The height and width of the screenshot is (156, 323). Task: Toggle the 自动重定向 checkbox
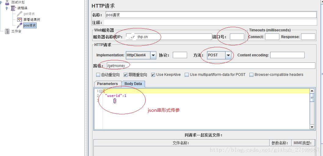pos(98,75)
